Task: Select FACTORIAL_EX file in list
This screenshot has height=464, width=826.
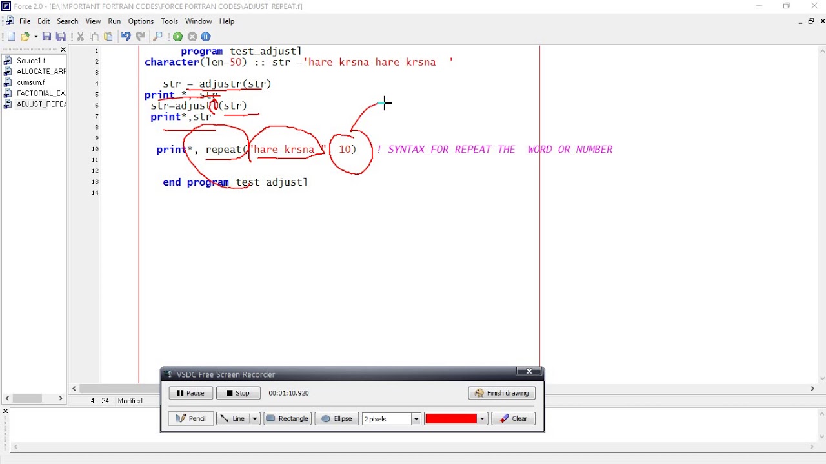Action: tap(41, 93)
